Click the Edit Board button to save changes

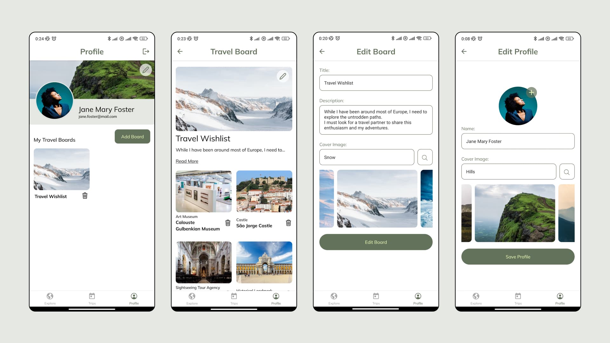click(x=376, y=242)
